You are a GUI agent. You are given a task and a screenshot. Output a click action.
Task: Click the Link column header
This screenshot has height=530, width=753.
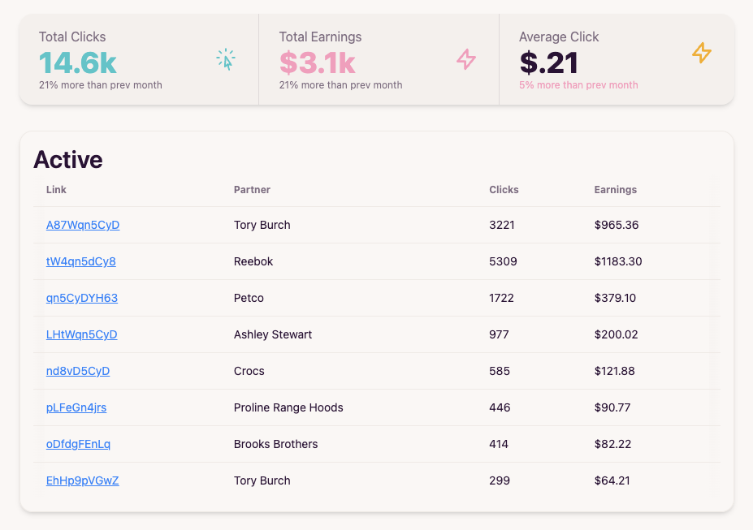click(x=57, y=190)
